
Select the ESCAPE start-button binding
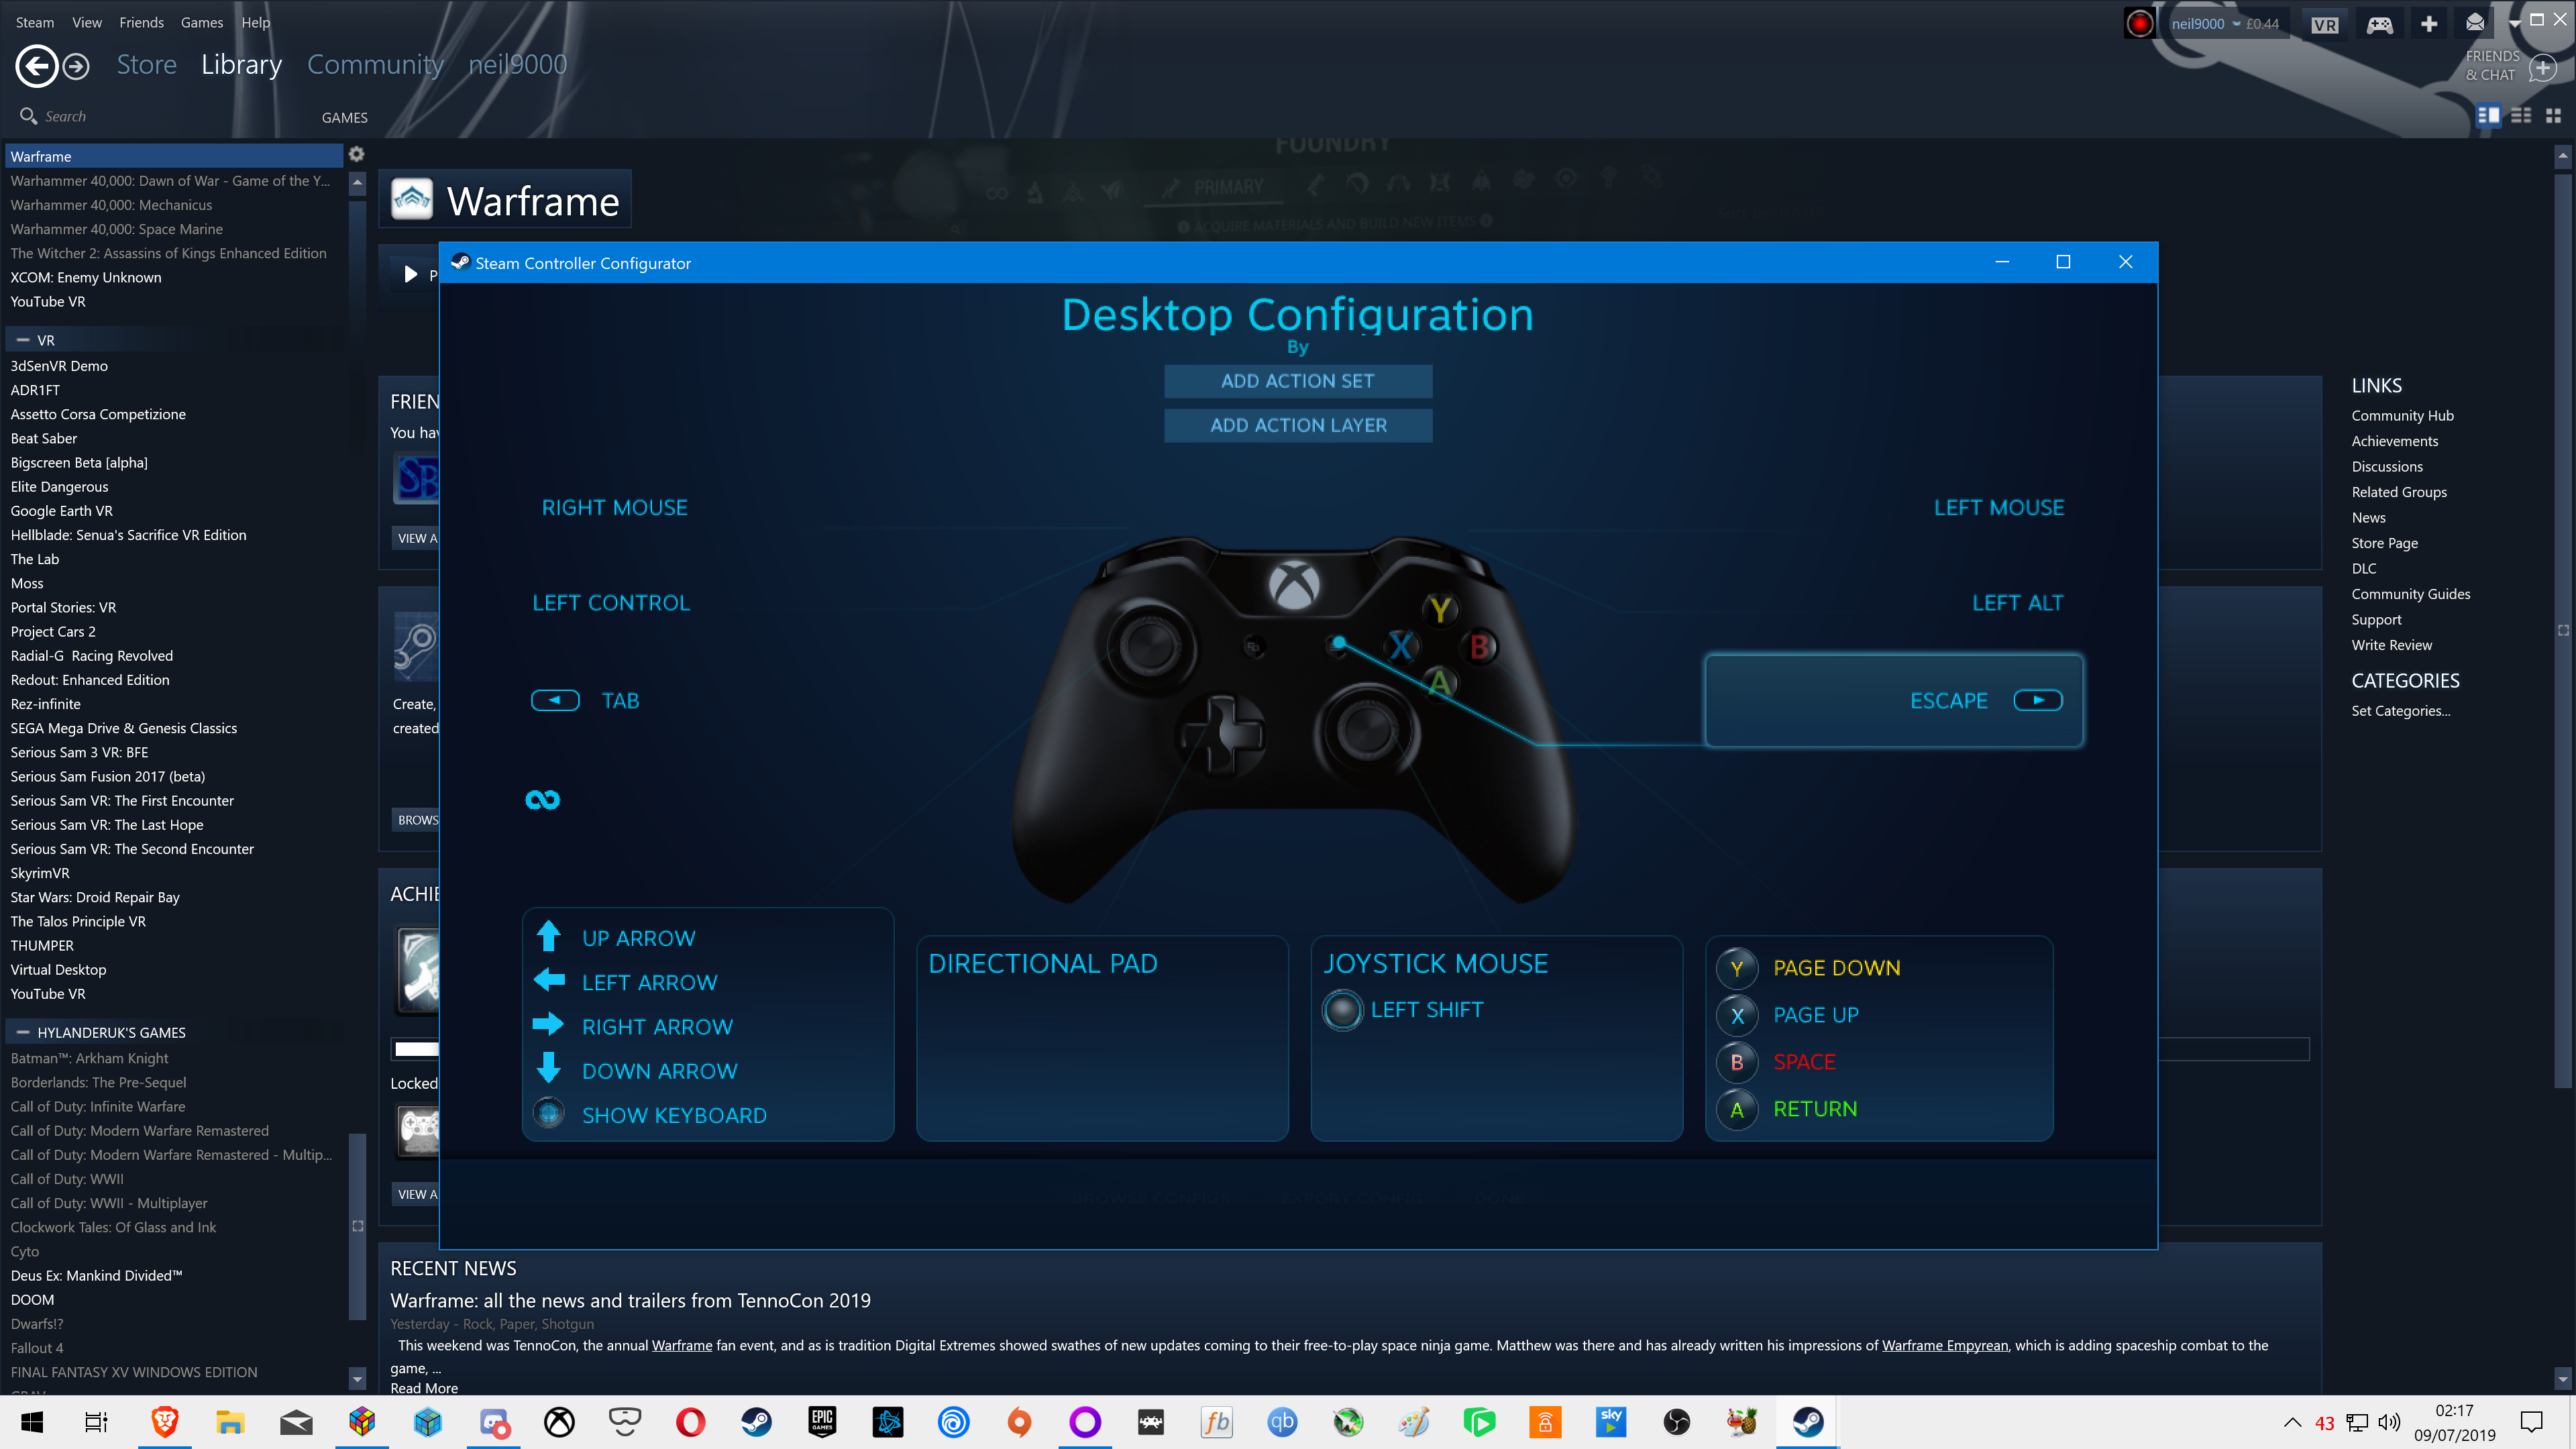[1894, 700]
